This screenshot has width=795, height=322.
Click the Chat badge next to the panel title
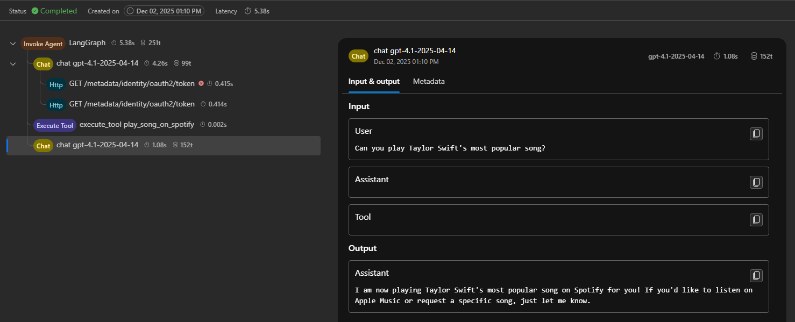[358, 55]
